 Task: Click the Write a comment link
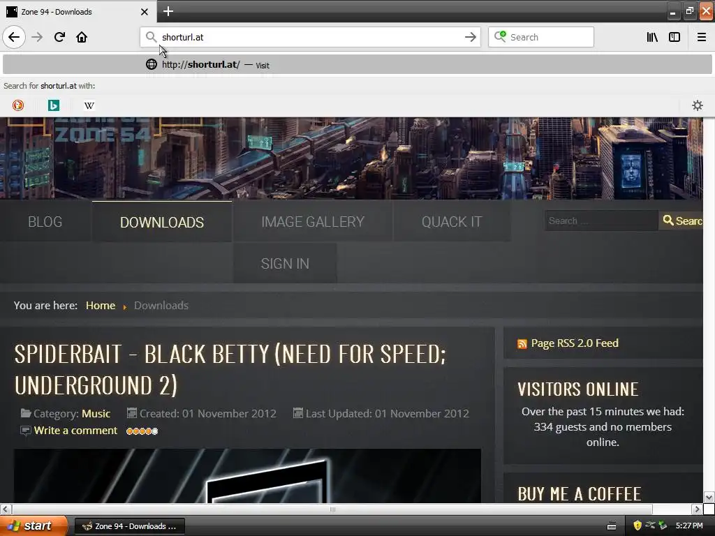(x=75, y=430)
